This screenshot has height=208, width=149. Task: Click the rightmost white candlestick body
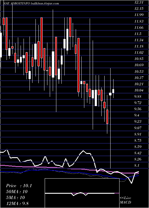coord(113,91)
